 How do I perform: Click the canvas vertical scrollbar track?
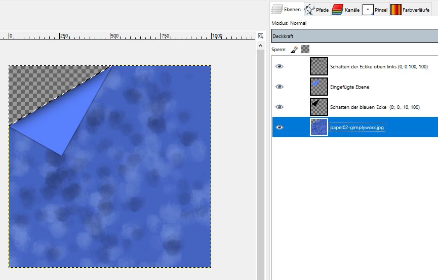click(x=261, y=162)
